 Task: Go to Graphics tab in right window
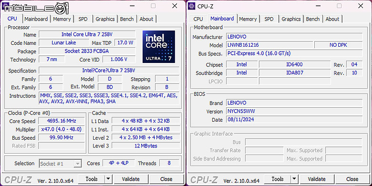coord(291,19)
